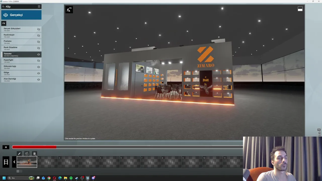Screen dimensions: 322x181
Task: Toggle the preview split-view icon
Action: pyautogui.click(x=300, y=9)
